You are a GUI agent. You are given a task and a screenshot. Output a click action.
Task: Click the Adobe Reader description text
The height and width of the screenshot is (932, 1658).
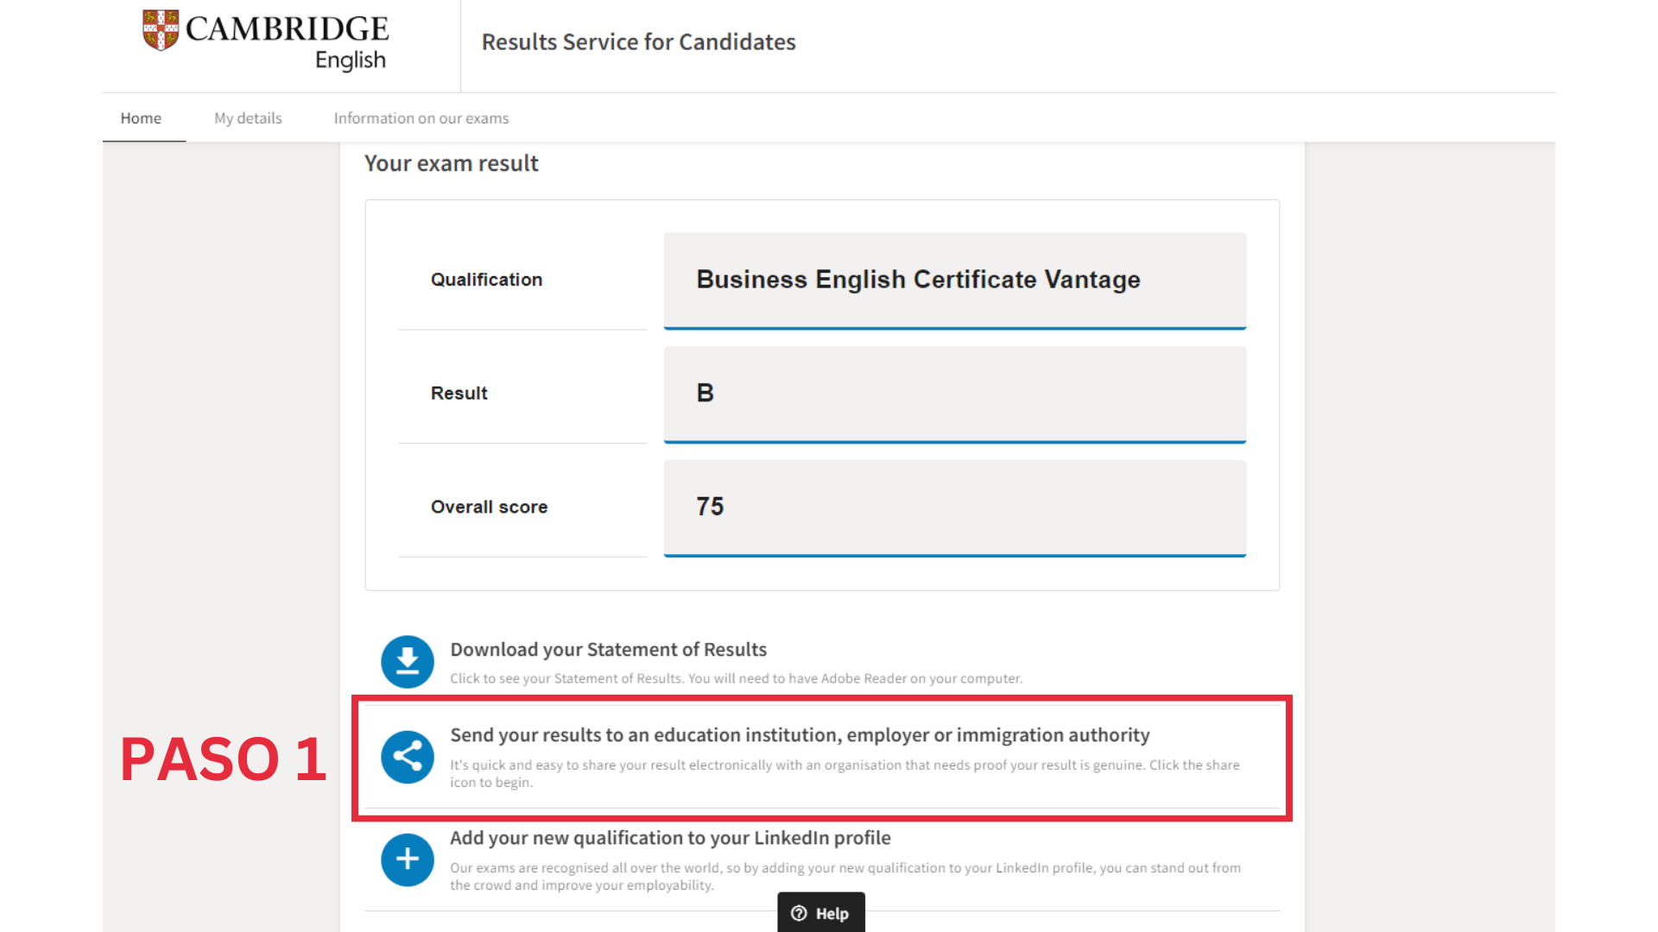pos(736,679)
